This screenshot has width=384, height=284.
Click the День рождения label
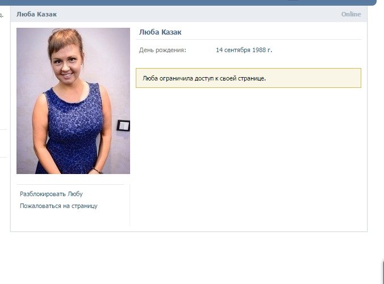pos(162,50)
